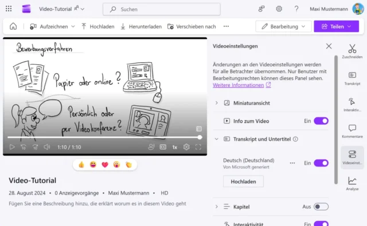Viewport: 367px width, 226px height.
Task: Click the 1:10 / 1:10 time display
Action: tap(69, 147)
